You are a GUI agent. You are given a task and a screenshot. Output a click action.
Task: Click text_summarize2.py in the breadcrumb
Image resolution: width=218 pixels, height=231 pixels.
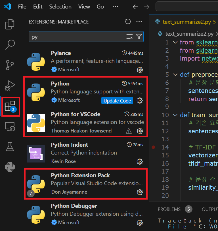tap(189, 34)
